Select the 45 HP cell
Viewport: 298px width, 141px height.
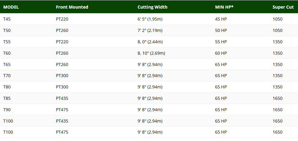point(221,19)
